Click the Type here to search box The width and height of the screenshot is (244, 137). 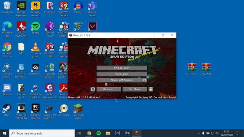pos(42,133)
